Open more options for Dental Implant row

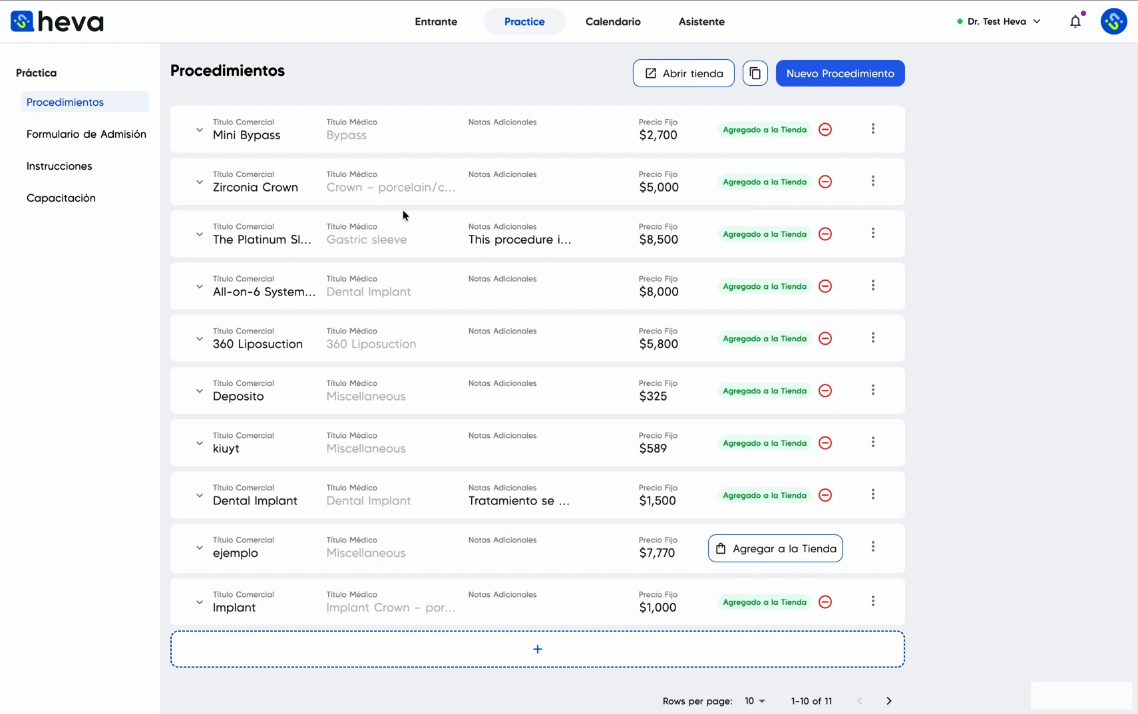click(873, 494)
